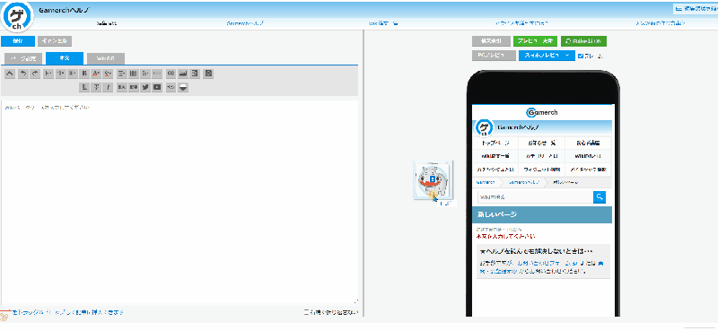Embed a tweet with the Twitter bird icon
This screenshot has height=331, width=718.
point(145,87)
